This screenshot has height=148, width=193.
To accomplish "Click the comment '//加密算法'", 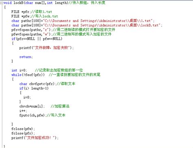I will pos(60,106).
